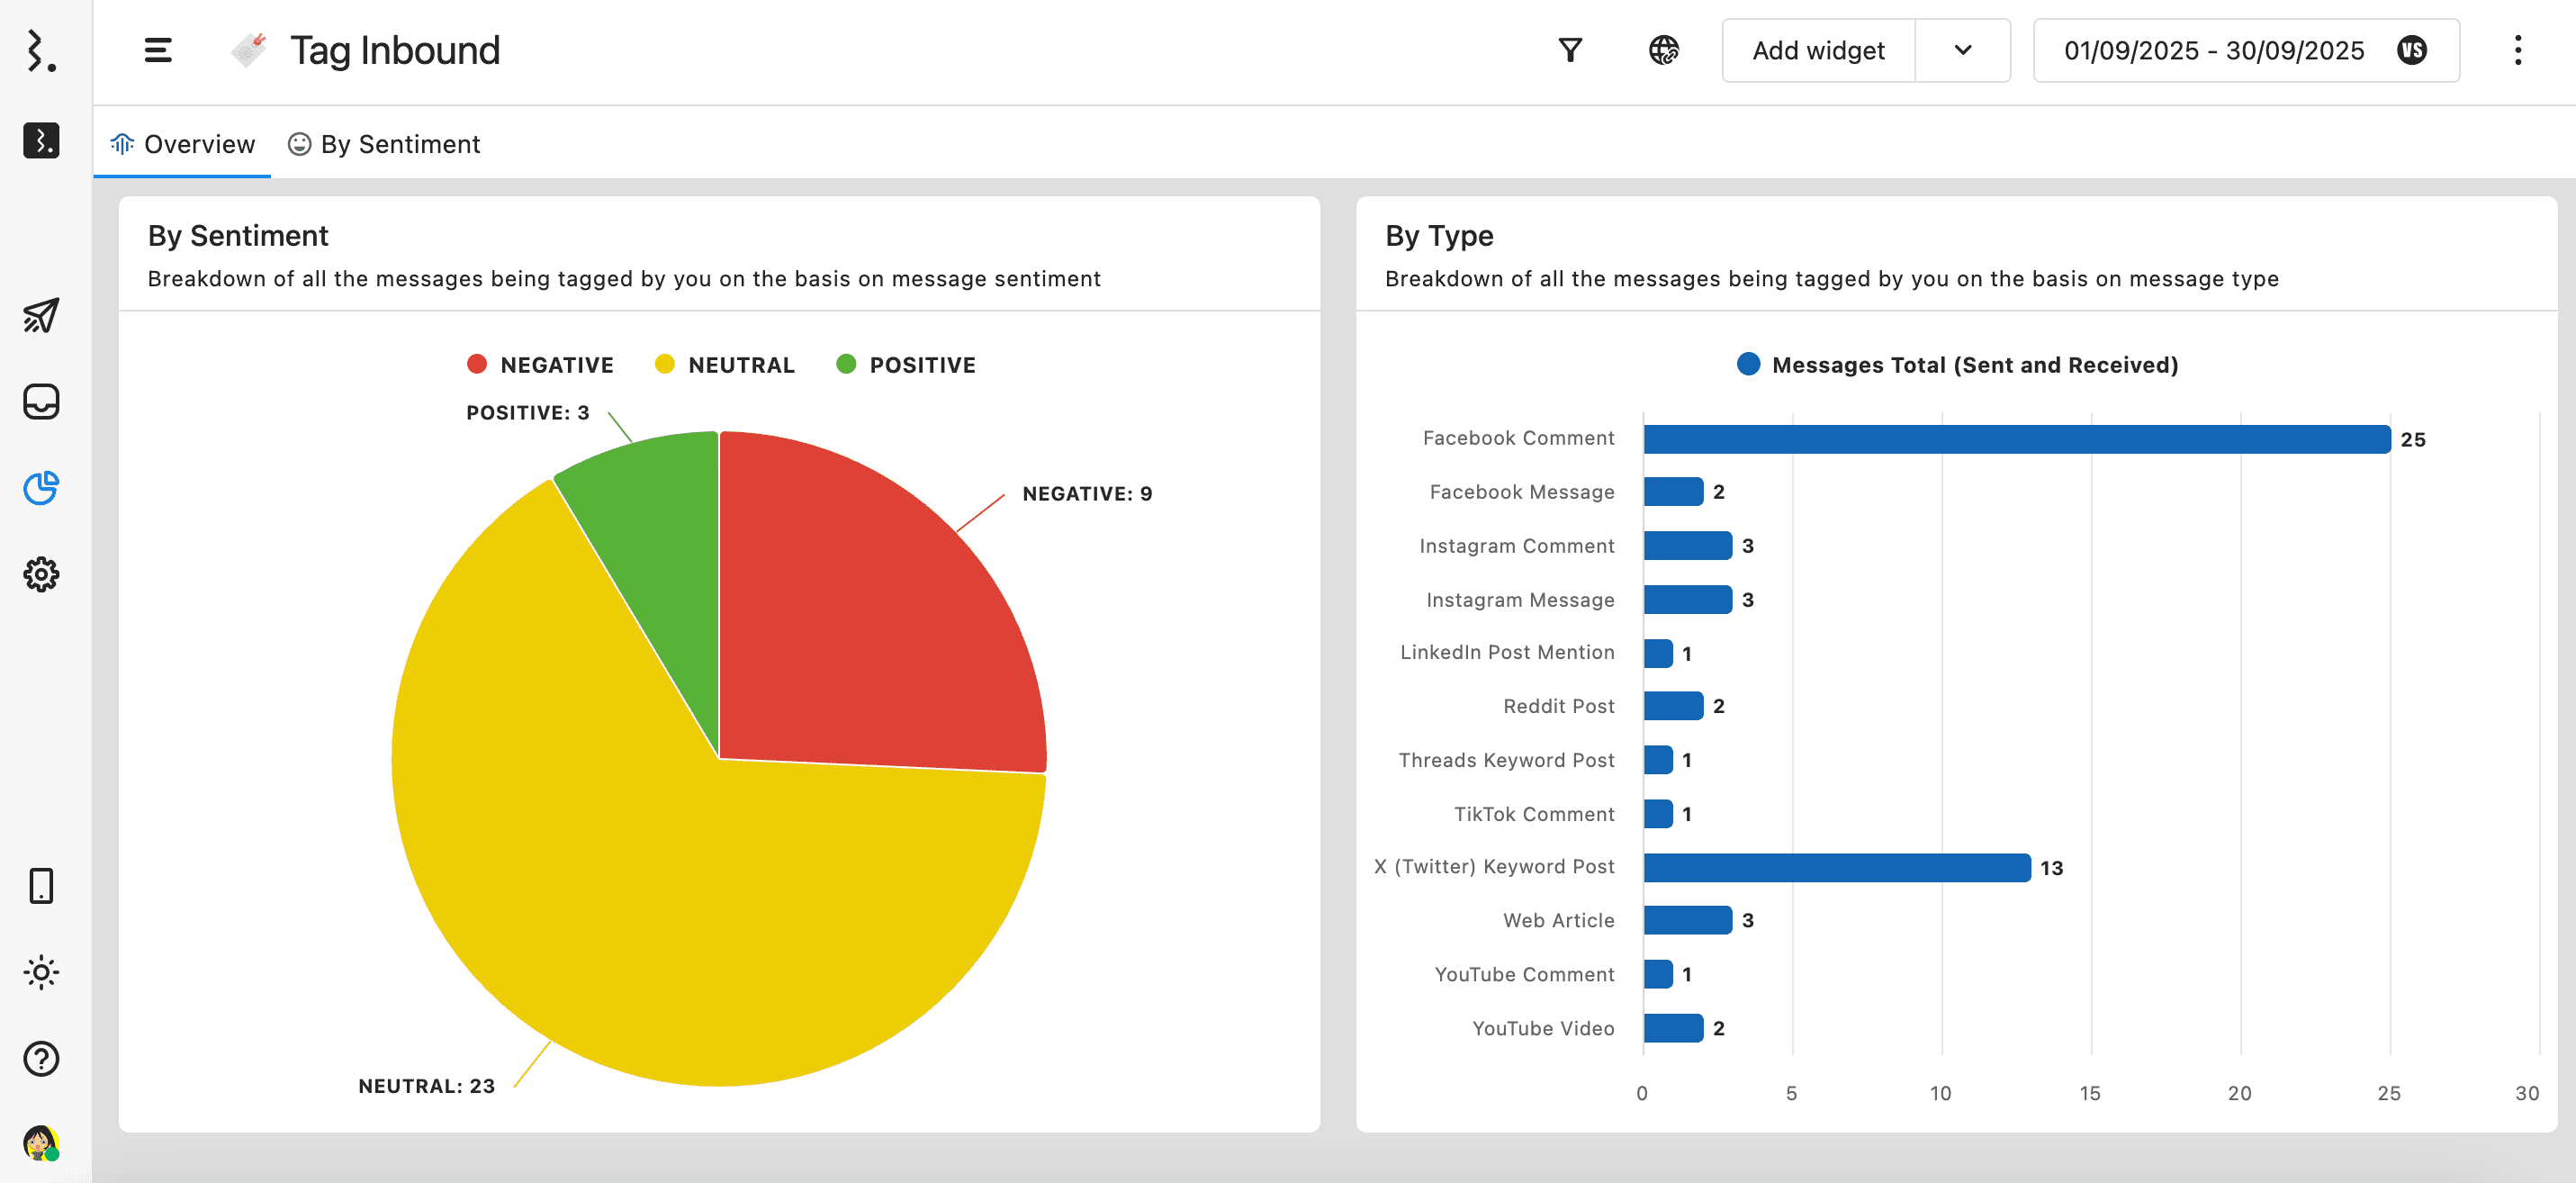This screenshot has width=2576, height=1183.
Task: Open the hamburger menu icon
Action: coord(158,50)
